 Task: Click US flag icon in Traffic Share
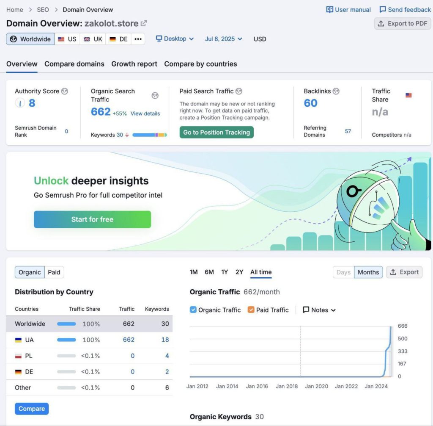coord(408,95)
